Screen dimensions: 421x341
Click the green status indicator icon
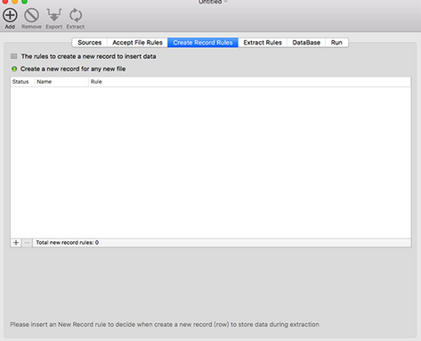coord(14,69)
